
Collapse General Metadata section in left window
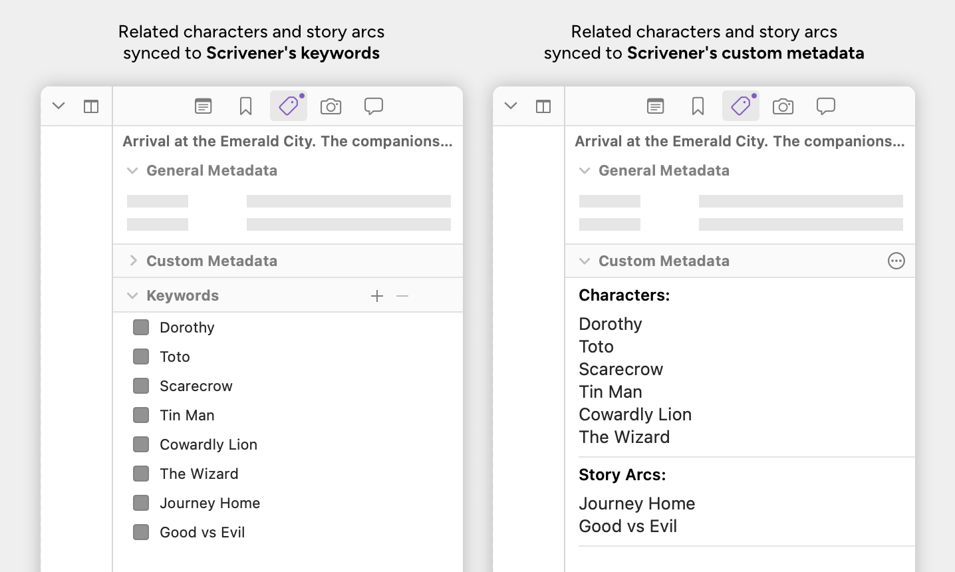pyautogui.click(x=132, y=171)
